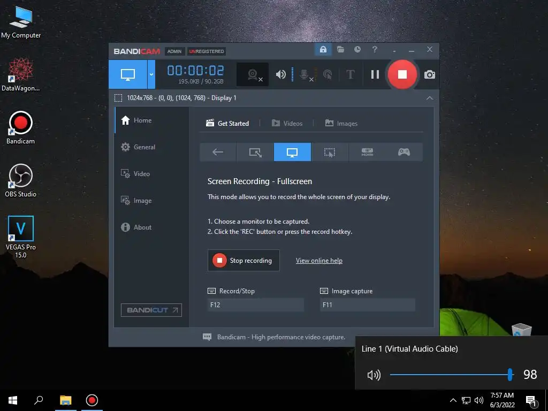The width and height of the screenshot is (548, 411).
Task: Select the Bandicam desktop shortcut
Action: (x=21, y=127)
